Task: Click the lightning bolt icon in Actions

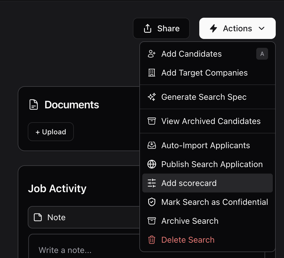Action: click(x=213, y=28)
